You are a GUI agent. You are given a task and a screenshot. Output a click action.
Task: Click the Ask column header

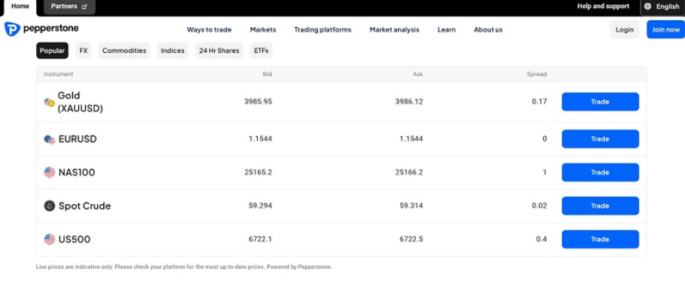click(x=418, y=75)
